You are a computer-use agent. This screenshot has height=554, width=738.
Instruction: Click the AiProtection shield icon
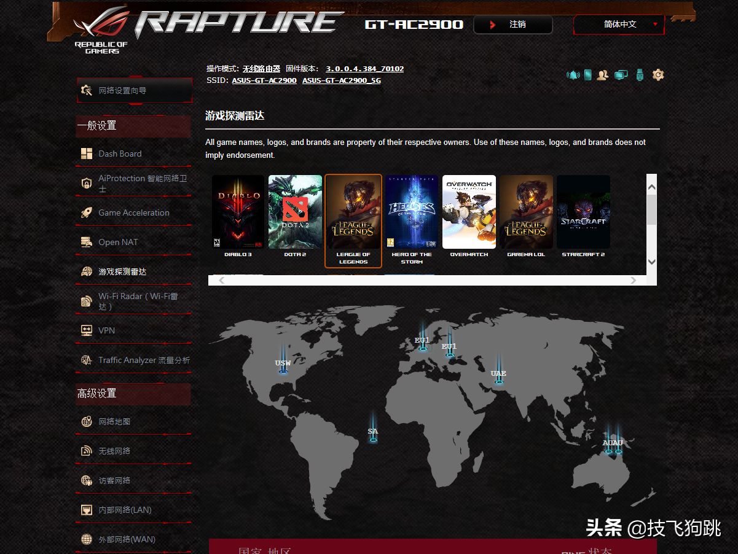pos(87,183)
